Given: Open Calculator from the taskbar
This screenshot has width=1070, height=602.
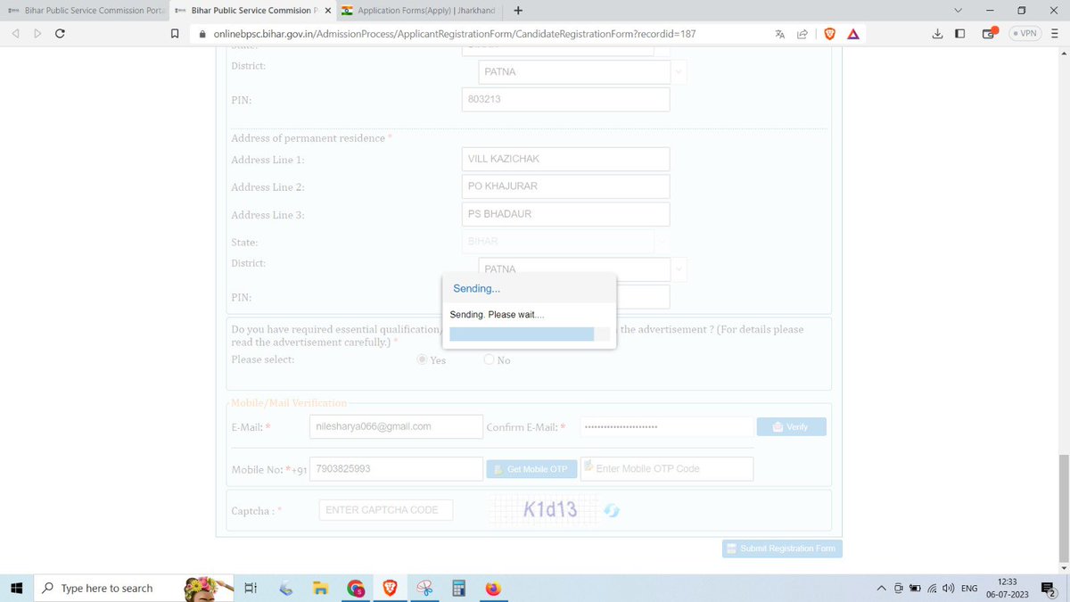Looking at the screenshot, I should [459, 588].
